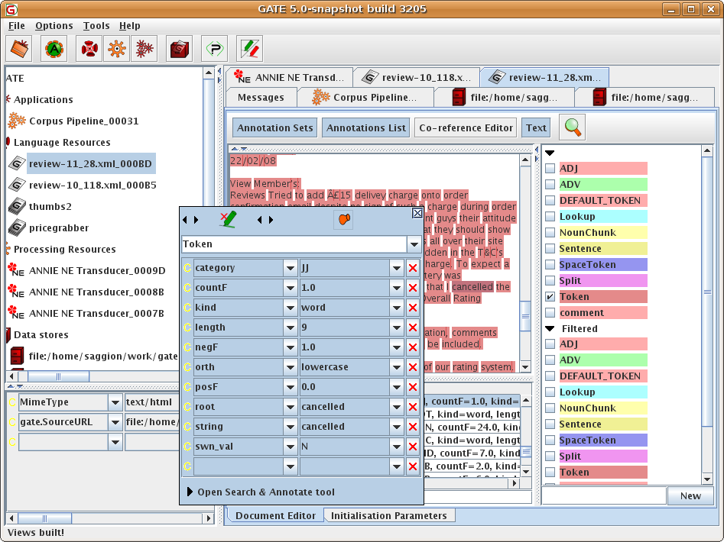Remove the kind feature using red X
This screenshot has width=724, height=542.
[x=413, y=308]
